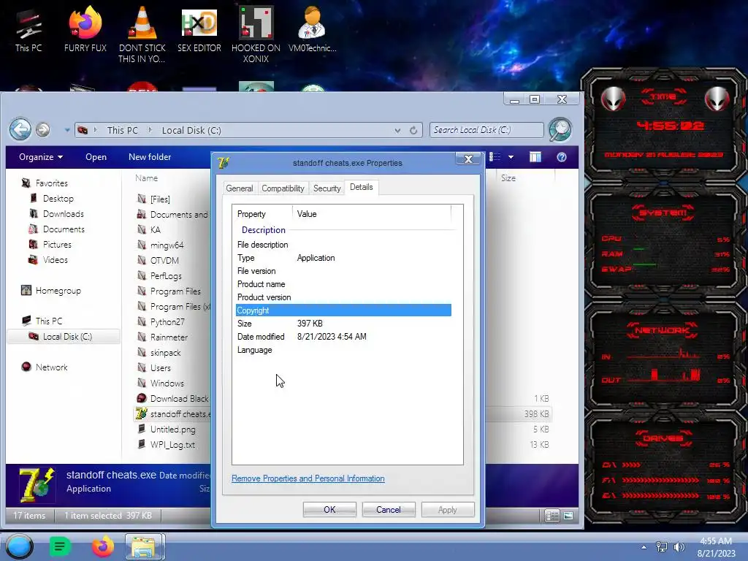Screen dimensions: 748x561
Task: Click the view layout icon in Explorer toolbar
Action: 495,157
